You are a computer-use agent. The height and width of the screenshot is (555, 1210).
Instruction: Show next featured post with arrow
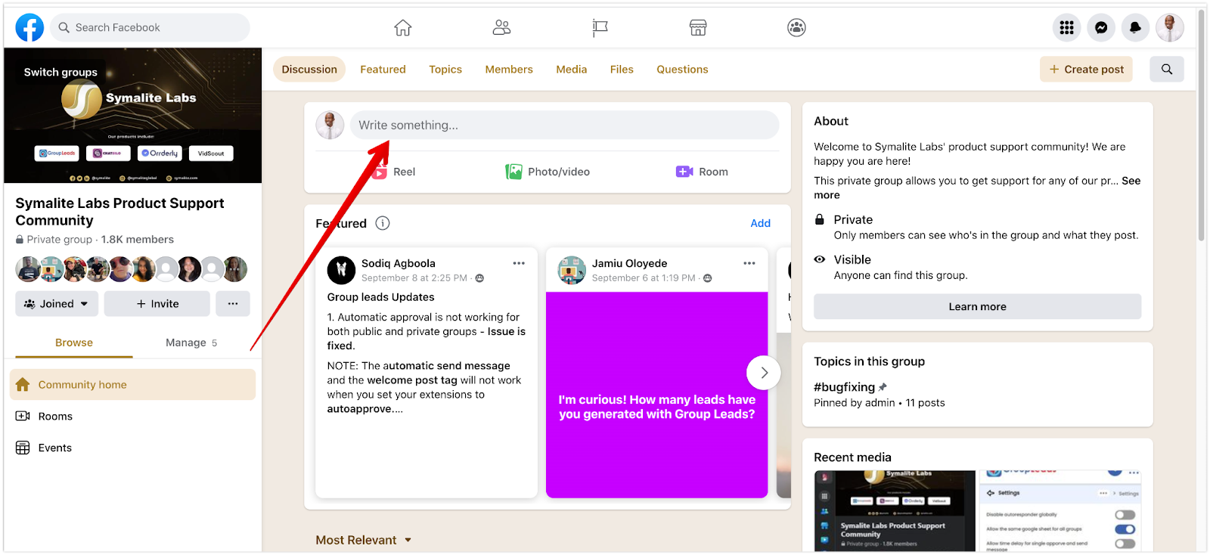coord(764,373)
